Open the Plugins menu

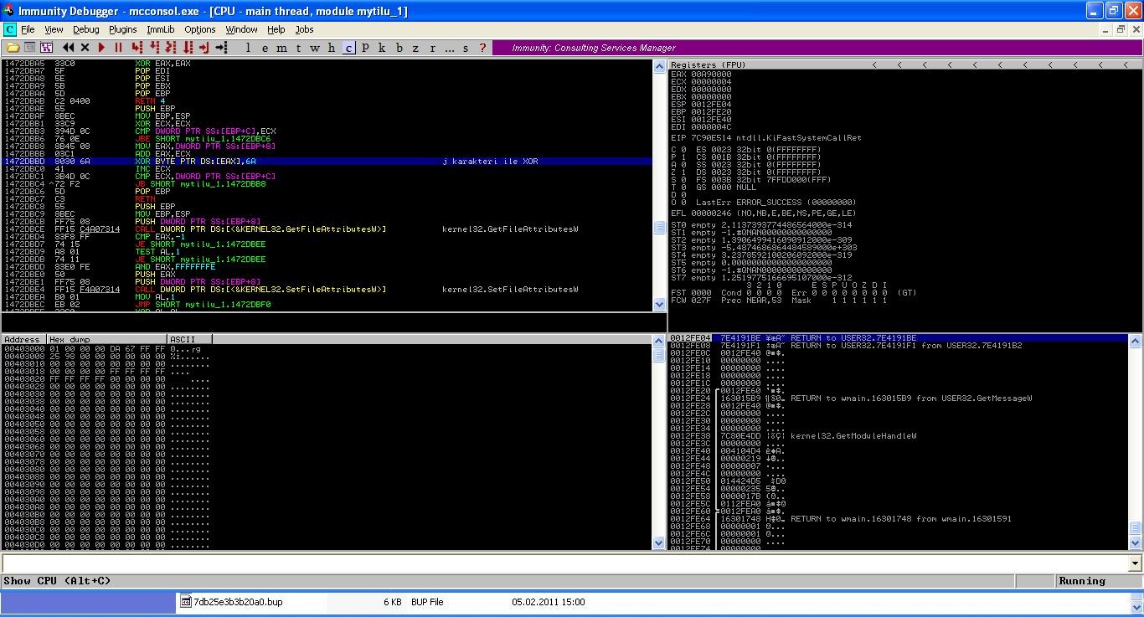click(x=123, y=29)
